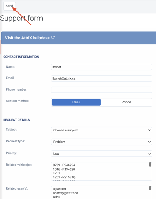The height and width of the screenshot is (199, 156).
Task: Select vehicle 1046 - R194620
Action: click(64, 169)
